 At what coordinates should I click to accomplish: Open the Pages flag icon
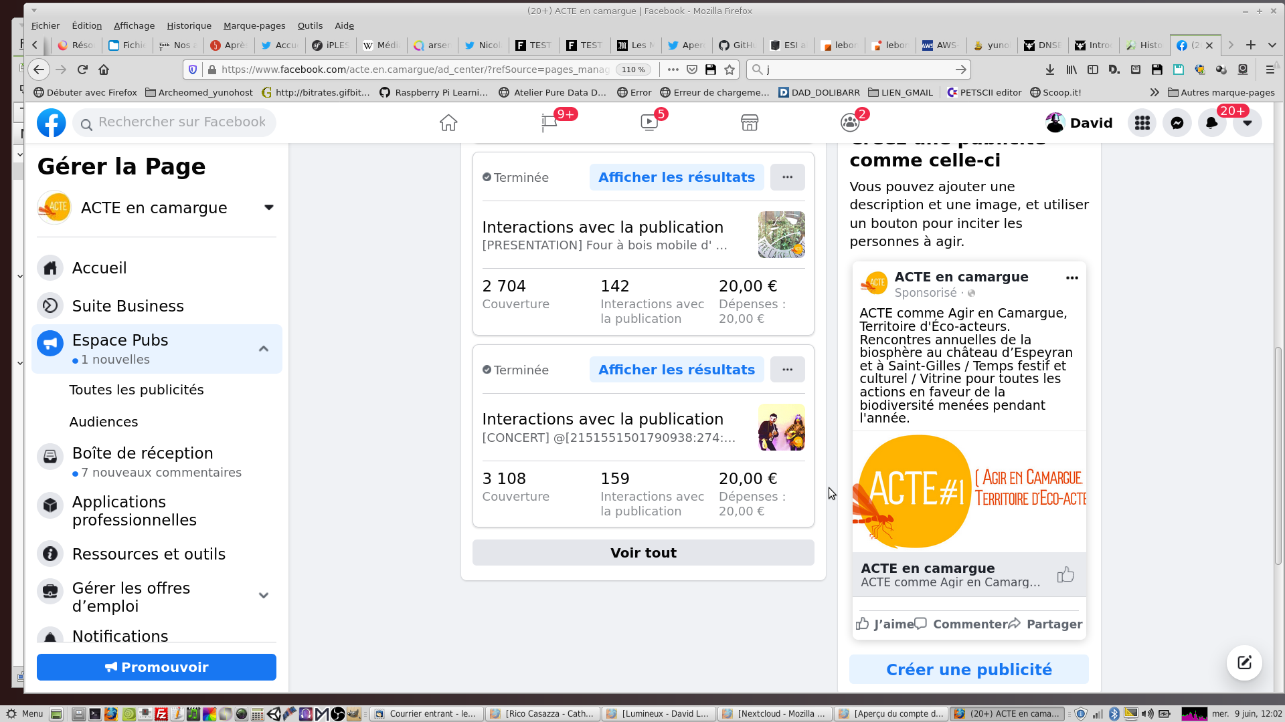click(x=549, y=123)
